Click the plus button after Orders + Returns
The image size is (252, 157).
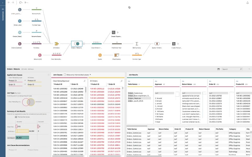point(84,43)
